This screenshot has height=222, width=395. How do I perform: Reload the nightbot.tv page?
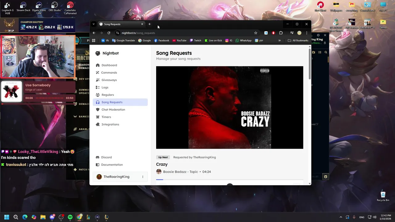109,33
